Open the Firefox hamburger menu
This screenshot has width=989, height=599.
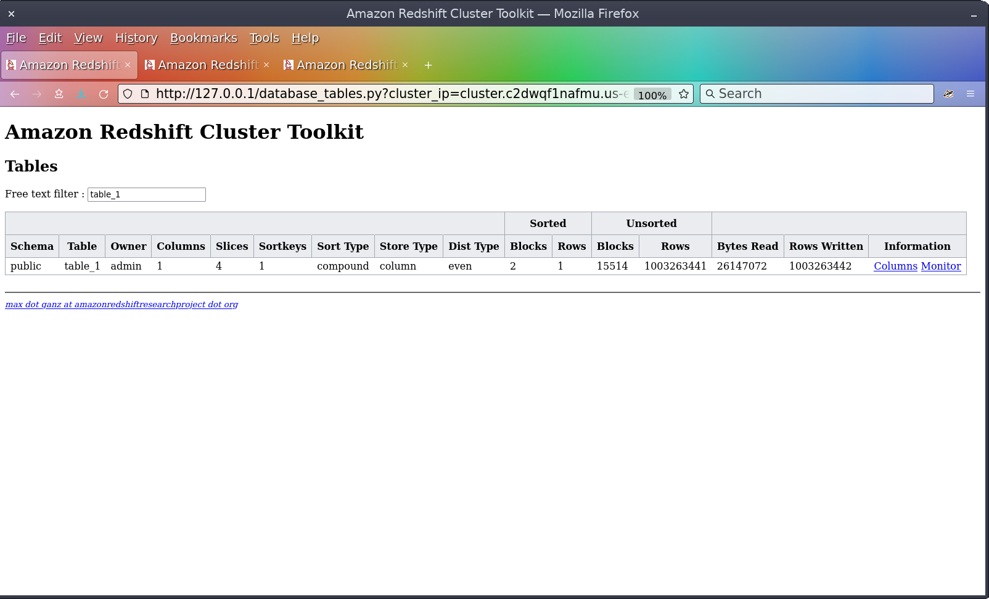(x=971, y=94)
